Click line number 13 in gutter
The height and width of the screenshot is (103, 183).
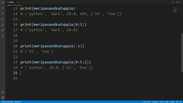point(15,8)
